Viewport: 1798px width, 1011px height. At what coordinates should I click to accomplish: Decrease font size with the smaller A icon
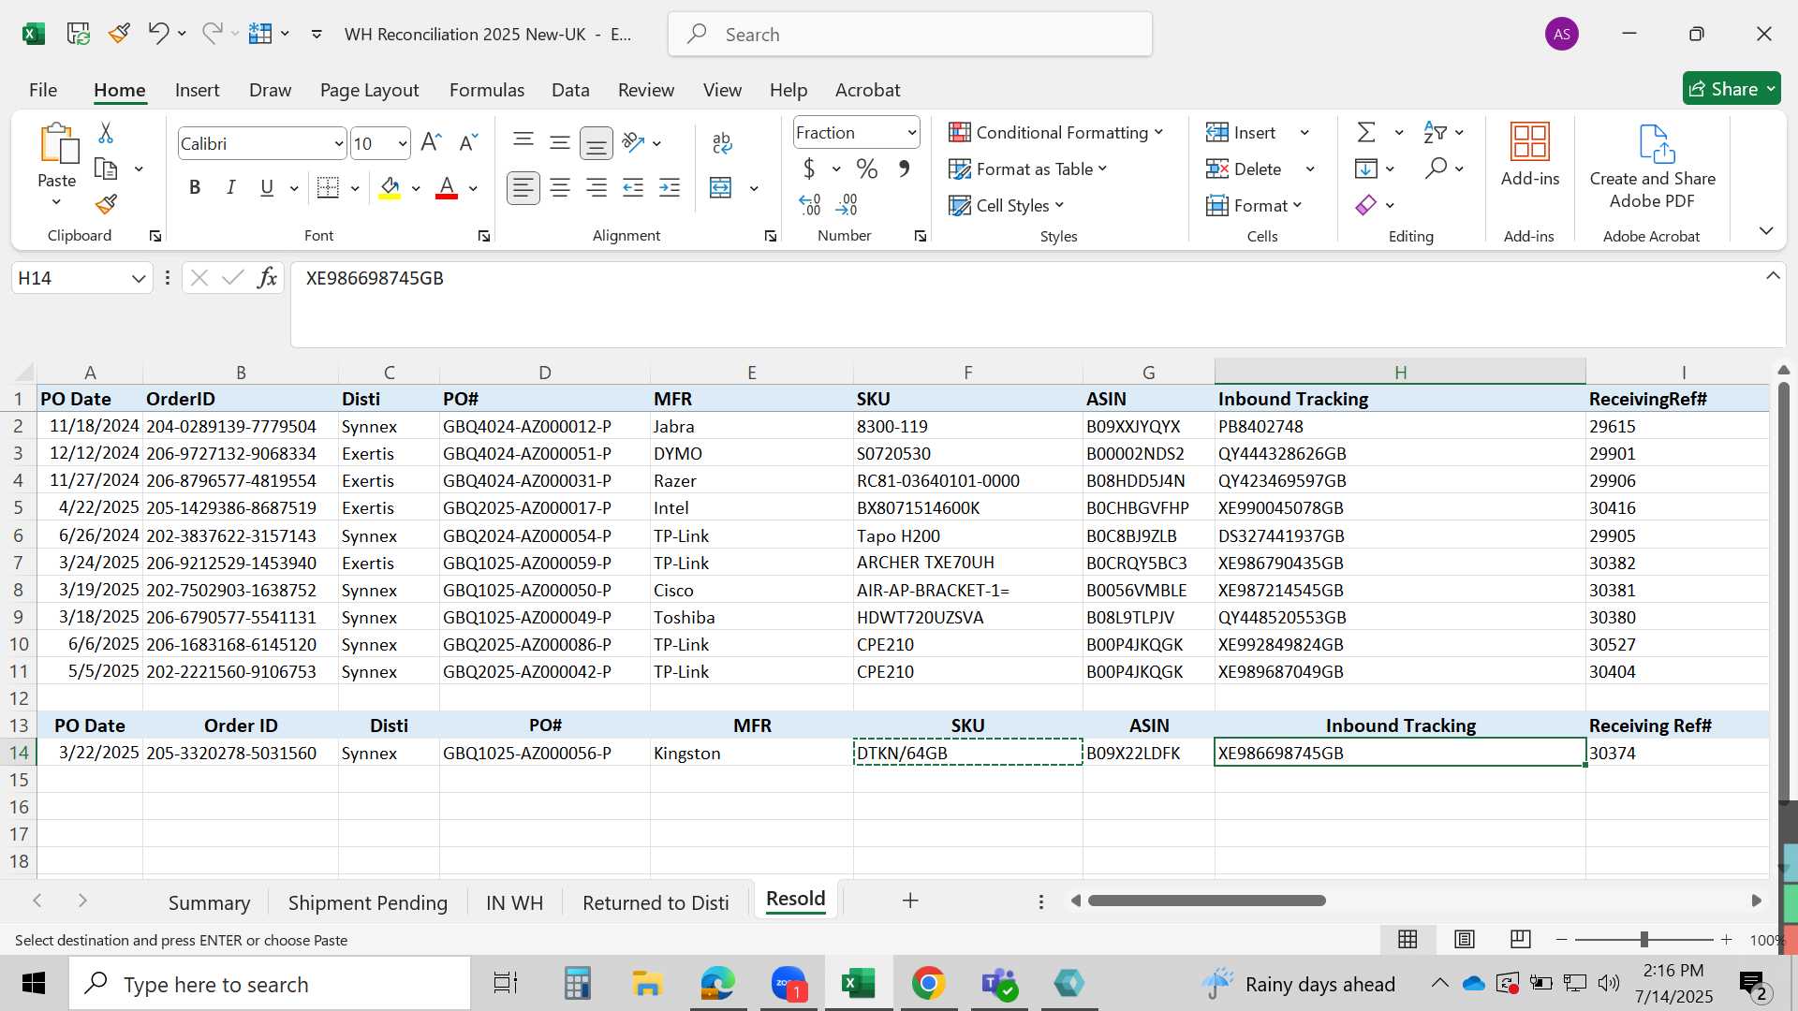[x=468, y=143]
